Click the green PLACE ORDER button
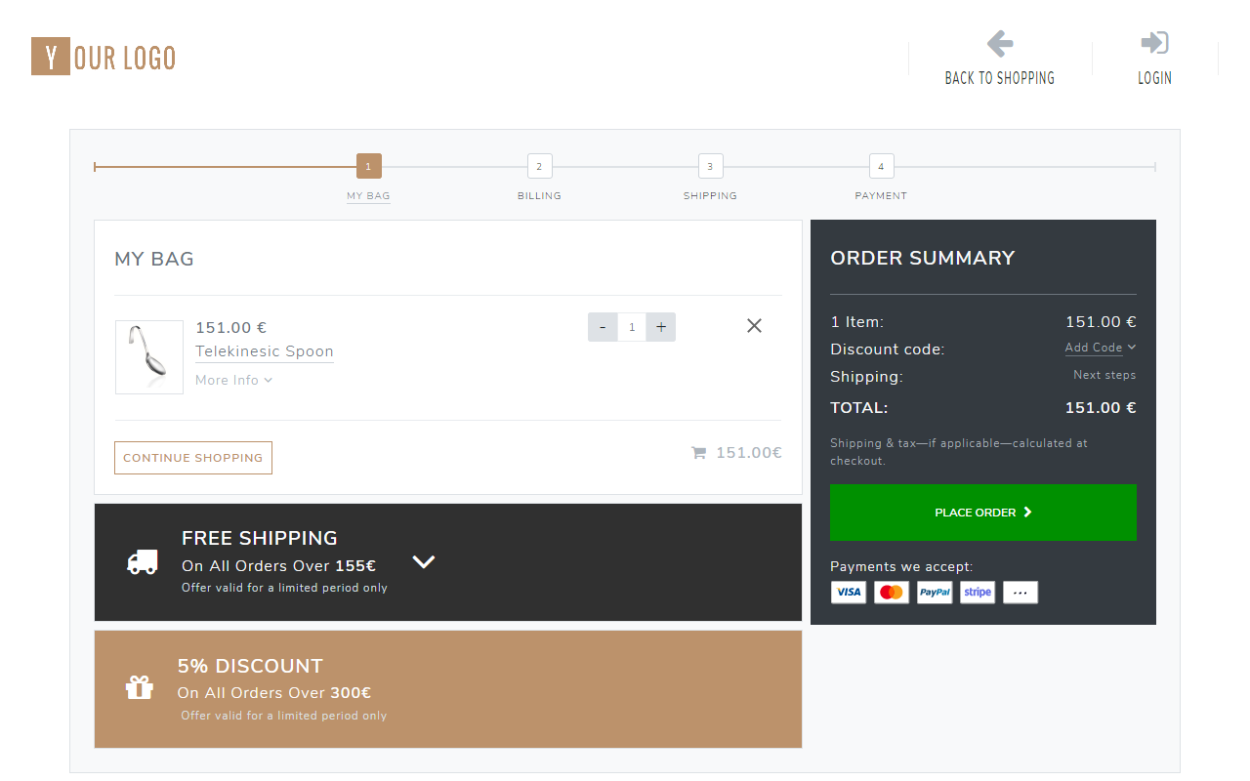The width and height of the screenshot is (1250, 781). tap(983, 513)
